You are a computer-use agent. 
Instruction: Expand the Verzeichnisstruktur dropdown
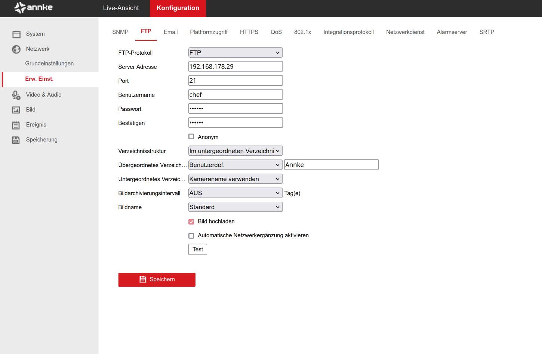[235, 151]
